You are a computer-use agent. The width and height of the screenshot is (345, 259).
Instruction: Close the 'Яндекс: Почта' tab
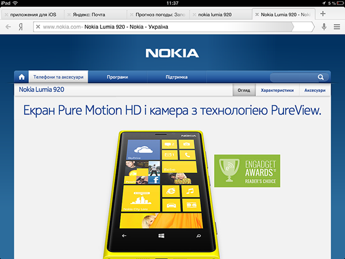pos(69,15)
